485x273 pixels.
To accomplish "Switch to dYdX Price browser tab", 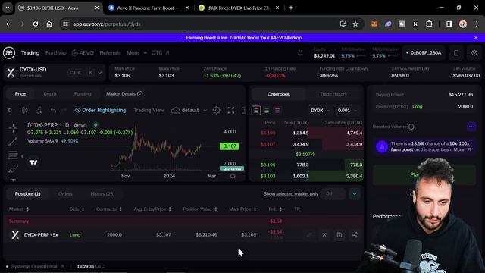I will pyautogui.click(x=239, y=8).
